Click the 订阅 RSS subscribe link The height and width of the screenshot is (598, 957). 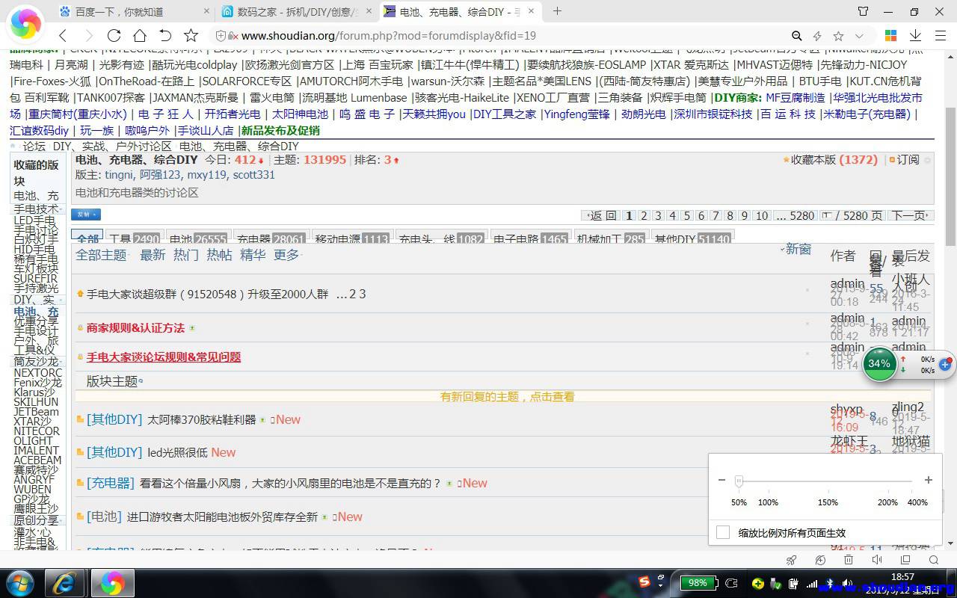click(905, 159)
